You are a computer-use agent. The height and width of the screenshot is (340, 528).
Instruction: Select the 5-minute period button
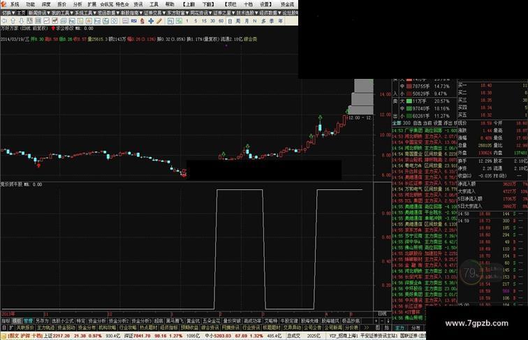(x=196, y=21)
